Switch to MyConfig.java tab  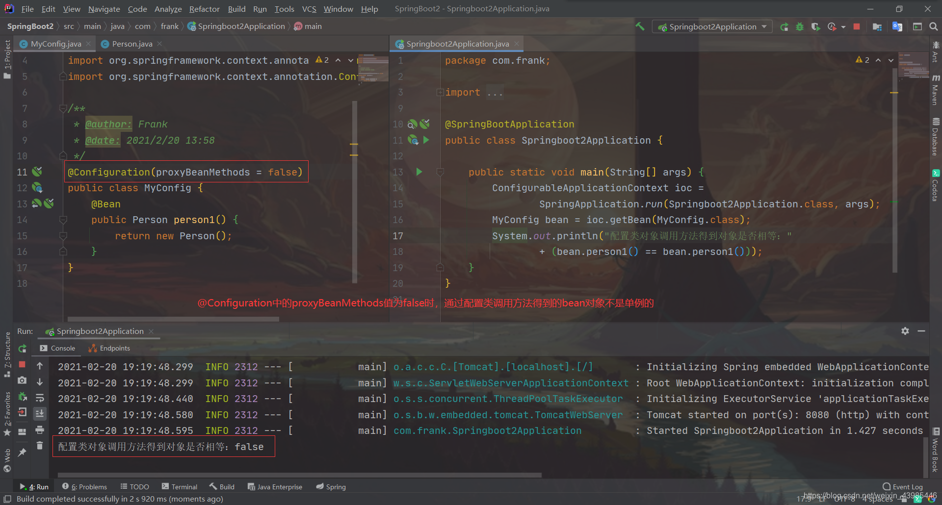(x=55, y=44)
